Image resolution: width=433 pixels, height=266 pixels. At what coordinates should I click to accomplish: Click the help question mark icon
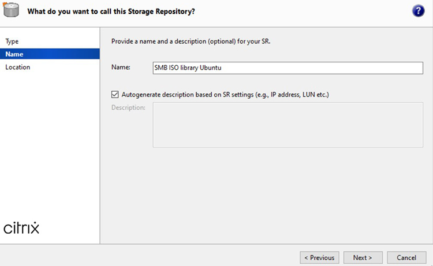419,11
